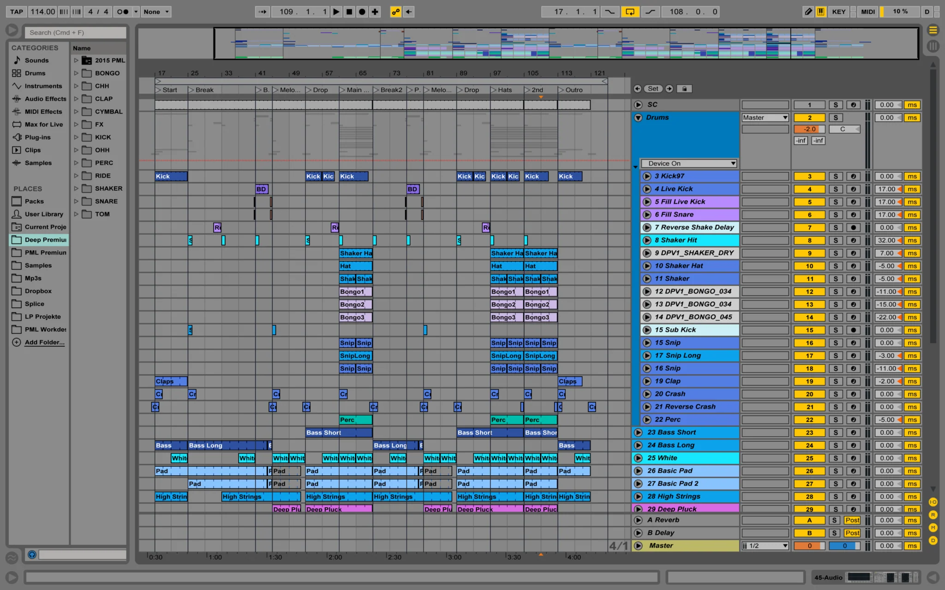Open the Master output 1/2 dropdown
Screen dimensions: 945x590
pyautogui.click(x=765, y=546)
